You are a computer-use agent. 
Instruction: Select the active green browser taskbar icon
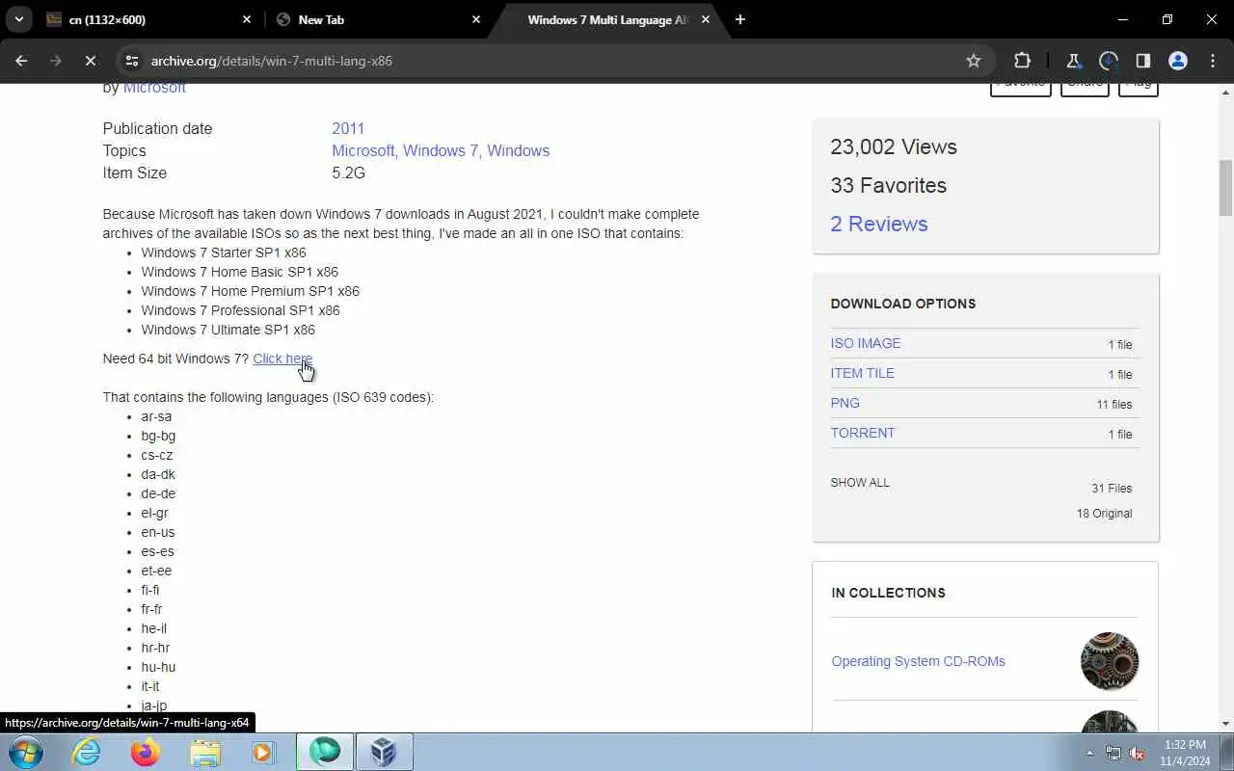click(x=325, y=752)
